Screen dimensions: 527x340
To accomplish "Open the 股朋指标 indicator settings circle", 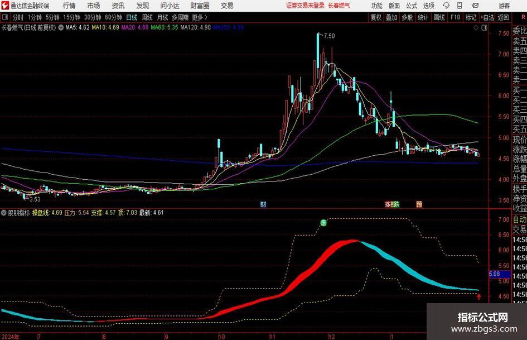I will click(4, 213).
